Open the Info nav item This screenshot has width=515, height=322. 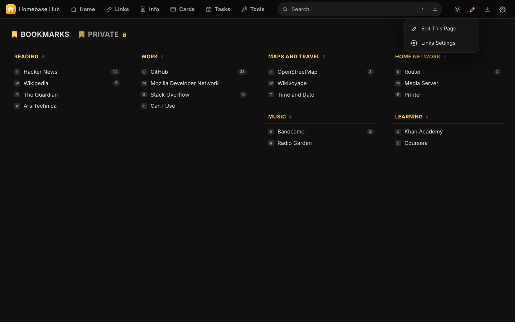coord(150,9)
